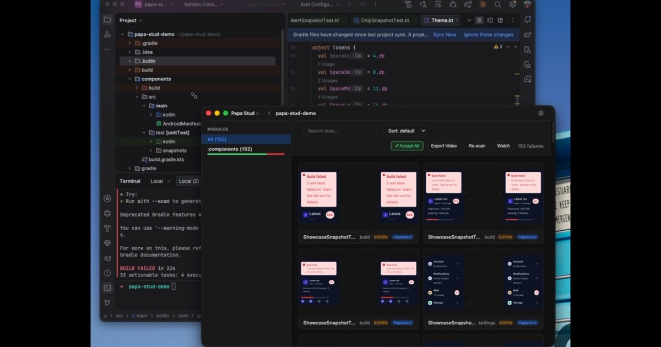The height and width of the screenshot is (347, 661).
Task: Click the Accept All button
Action: pyautogui.click(x=407, y=146)
